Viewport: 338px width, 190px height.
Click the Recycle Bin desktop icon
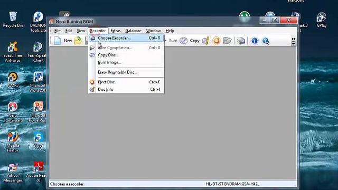(x=13, y=20)
